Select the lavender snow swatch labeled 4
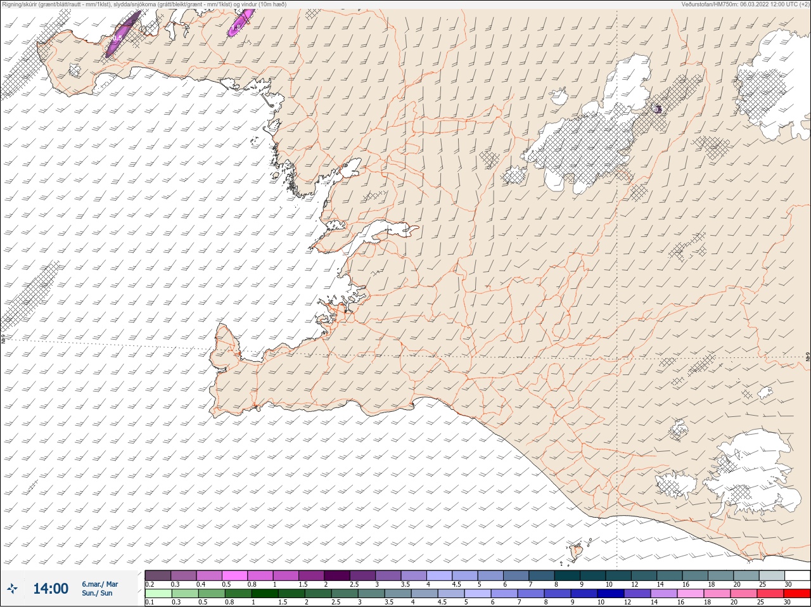This screenshot has width=811, height=607. pos(438,575)
